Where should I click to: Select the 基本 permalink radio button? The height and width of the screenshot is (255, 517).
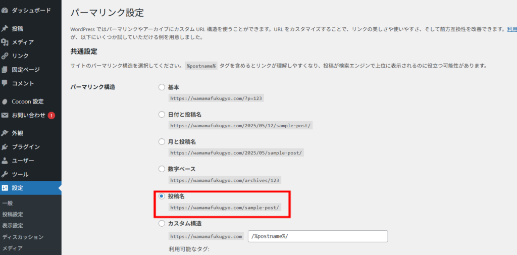coord(162,87)
